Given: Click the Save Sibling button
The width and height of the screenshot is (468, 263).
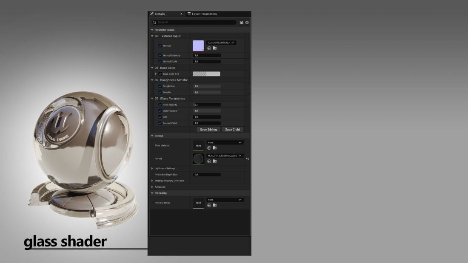Looking at the screenshot, I should tap(208, 130).
